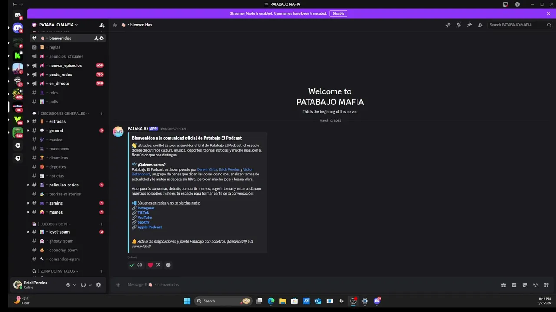Image resolution: width=556 pixels, height=312 pixels.
Task: Open the level-spam channel
Action: (67, 232)
